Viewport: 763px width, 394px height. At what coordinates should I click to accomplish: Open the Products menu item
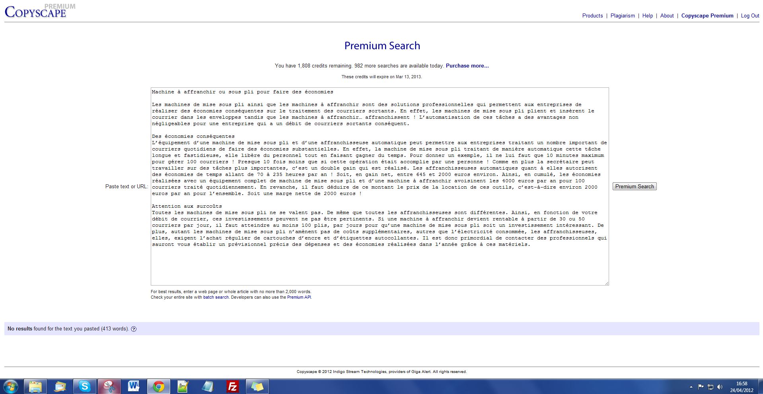tap(592, 16)
